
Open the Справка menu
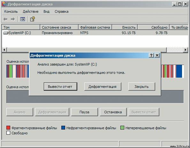click(x=62, y=11)
